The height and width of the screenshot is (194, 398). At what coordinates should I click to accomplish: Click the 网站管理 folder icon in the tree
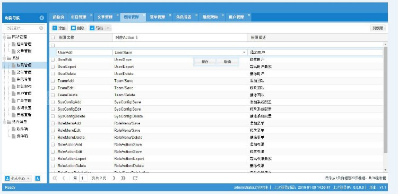pyautogui.click(x=9, y=37)
